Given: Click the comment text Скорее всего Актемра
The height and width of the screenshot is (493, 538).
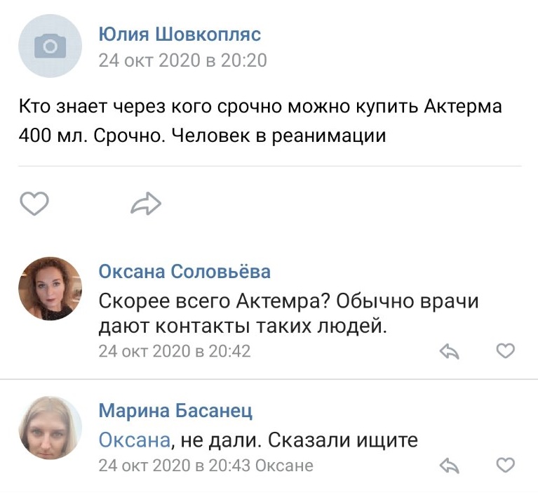Looking at the screenshot, I should click(x=288, y=313).
